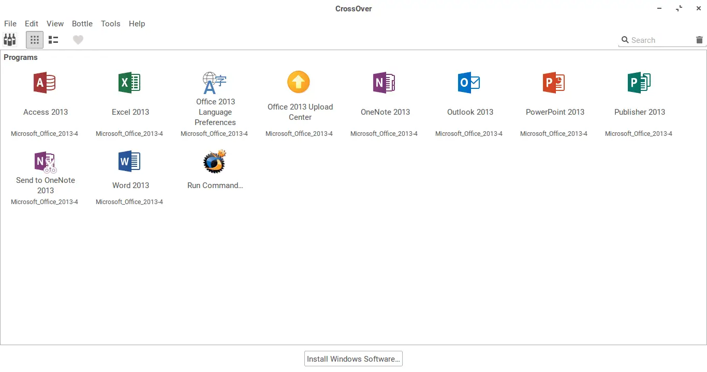Click the Word 2013 label
The width and height of the screenshot is (707, 372).
(130, 185)
